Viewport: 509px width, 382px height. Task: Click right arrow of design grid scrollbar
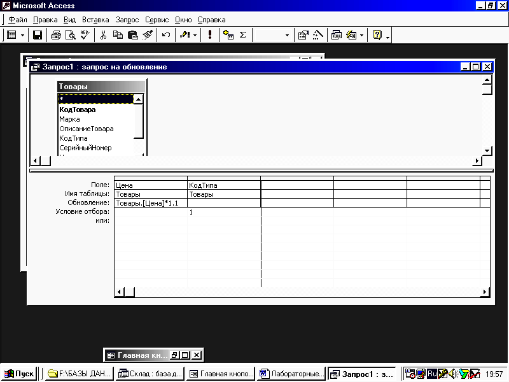point(485,292)
